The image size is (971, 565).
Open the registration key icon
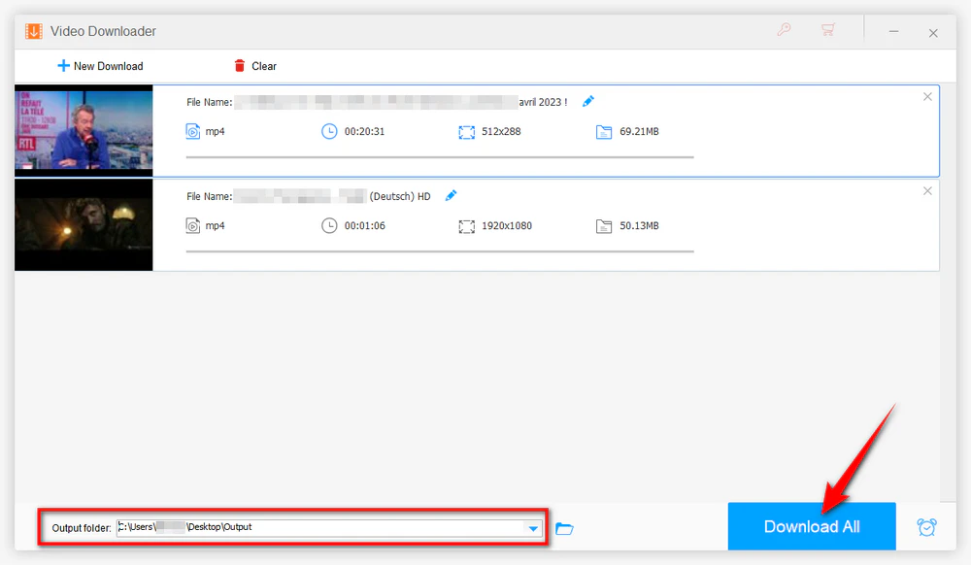(784, 30)
